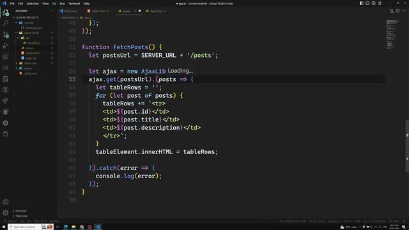
Task: Click line number 55 in gutter
Action: click(x=72, y=79)
